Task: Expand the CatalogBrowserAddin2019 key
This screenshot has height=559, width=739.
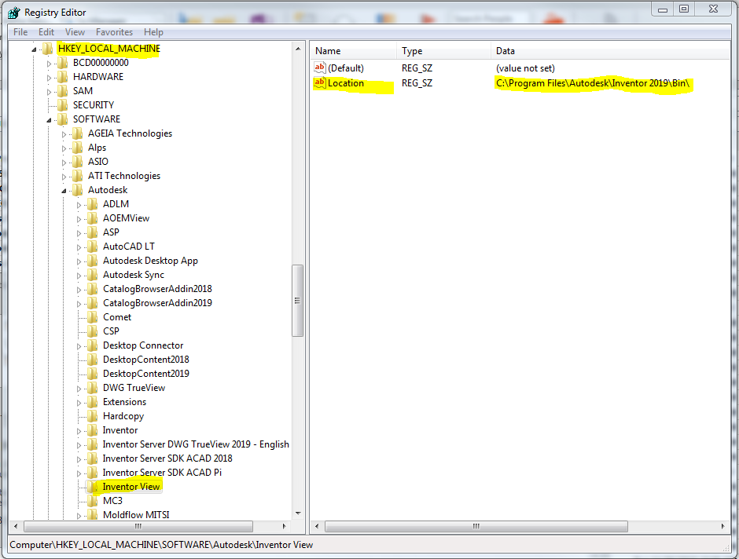Action: [79, 304]
